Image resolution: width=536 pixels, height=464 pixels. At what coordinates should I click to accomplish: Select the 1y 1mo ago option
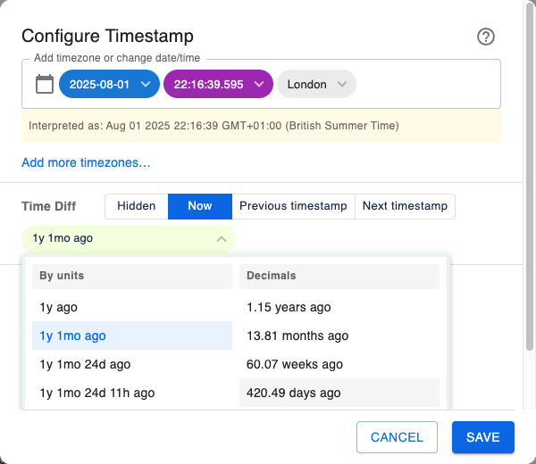click(132, 336)
